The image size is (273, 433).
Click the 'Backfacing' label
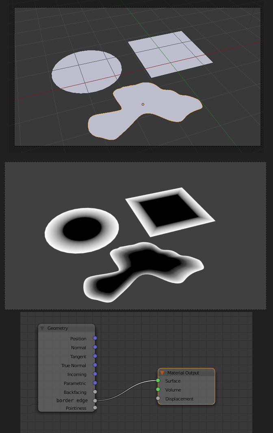(x=75, y=392)
